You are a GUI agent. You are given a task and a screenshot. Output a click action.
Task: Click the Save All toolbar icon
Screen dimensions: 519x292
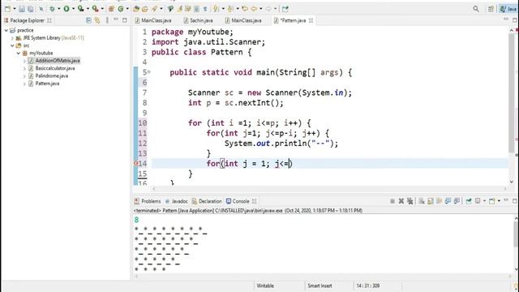click(x=31, y=9)
